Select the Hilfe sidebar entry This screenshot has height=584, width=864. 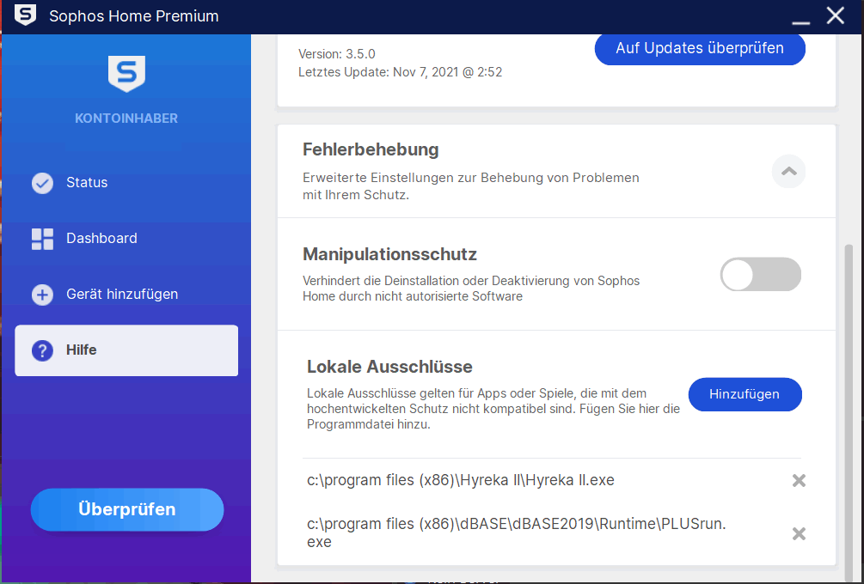pos(126,350)
